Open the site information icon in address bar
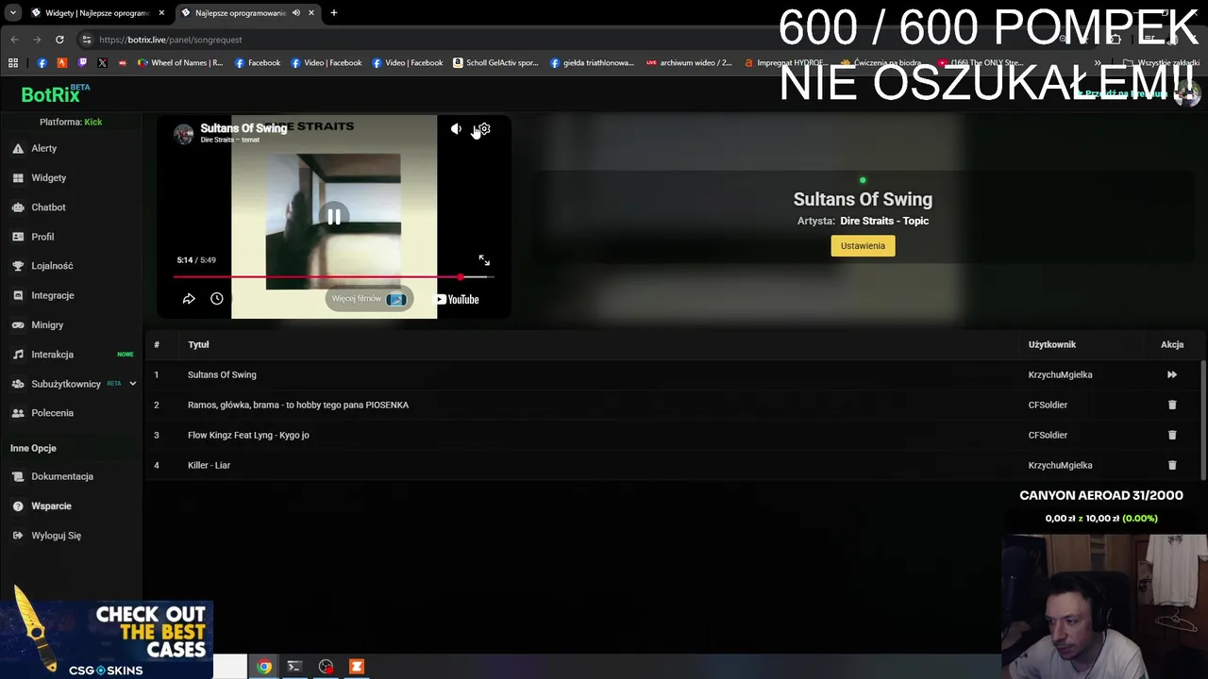The image size is (1208, 679). [87, 40]
